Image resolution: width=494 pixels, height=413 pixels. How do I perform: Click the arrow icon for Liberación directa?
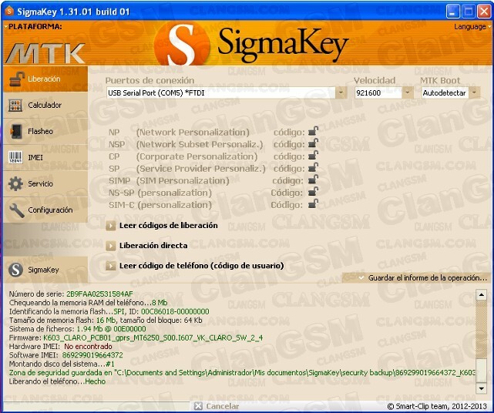tap(110, 246)
